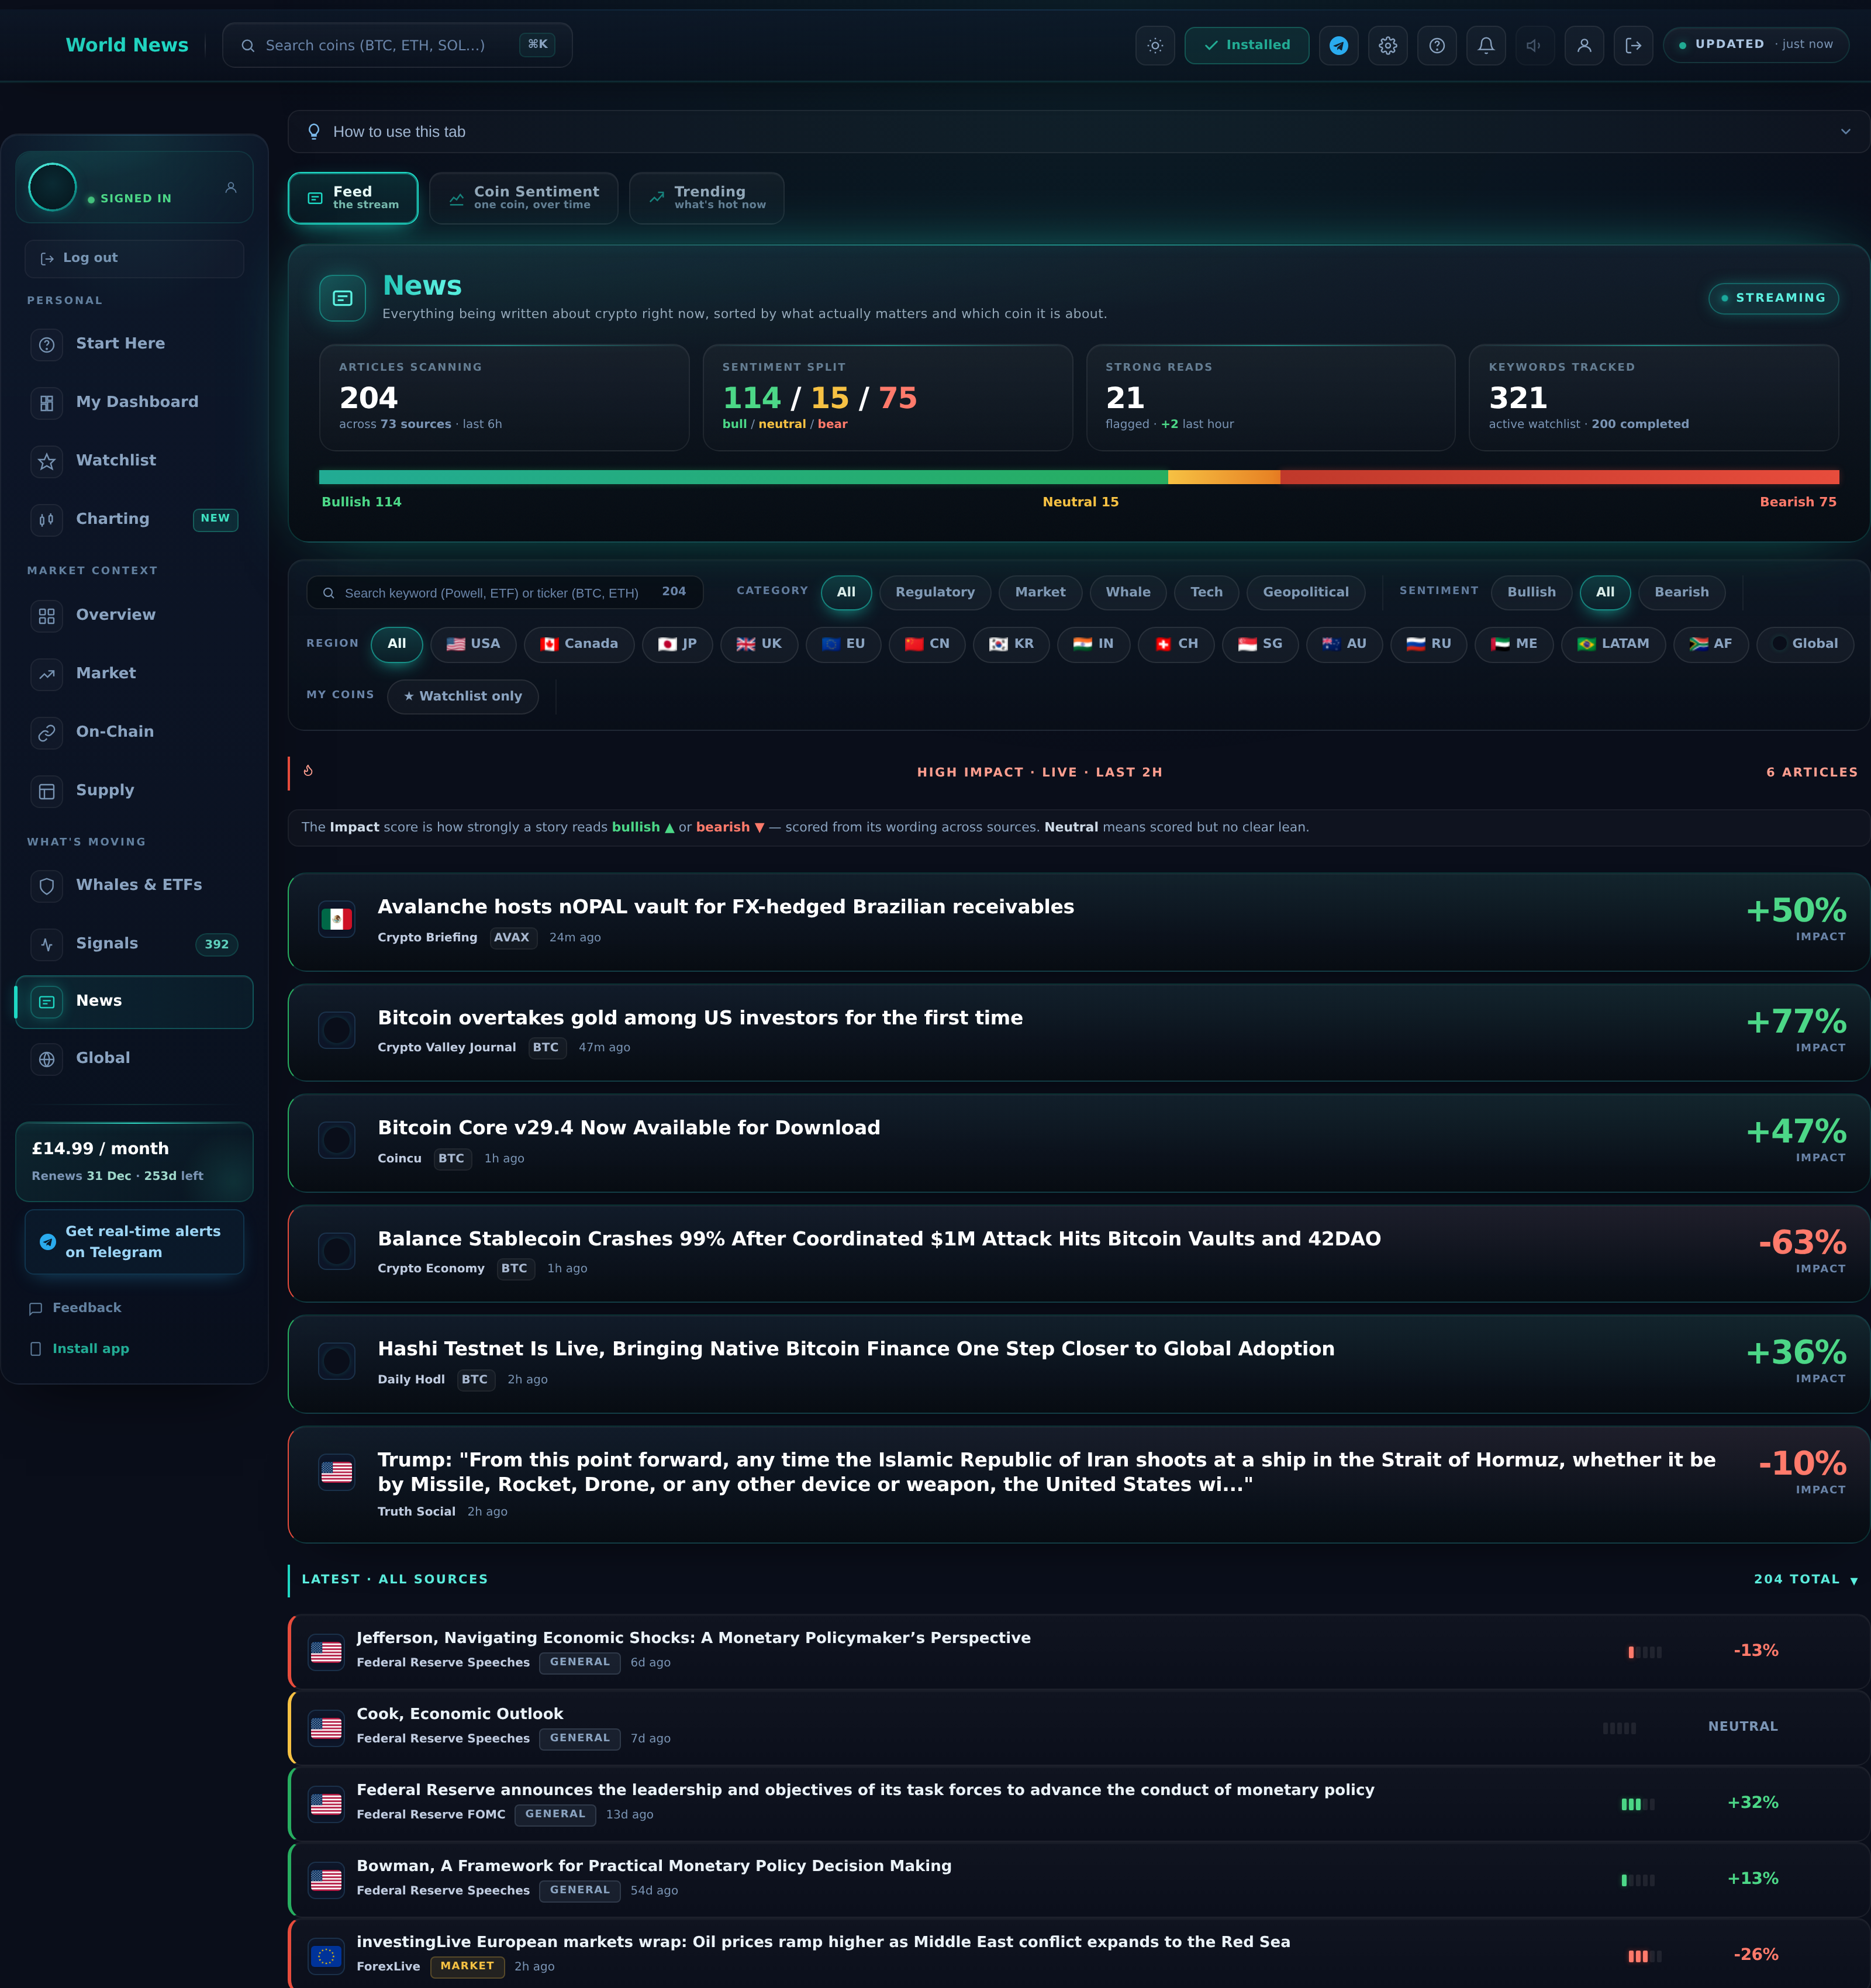The width and height of the screenshot is (1871, 1988).
Task: Click the logout arrow icon in top bar
Action: click(x=1633, y=45)
